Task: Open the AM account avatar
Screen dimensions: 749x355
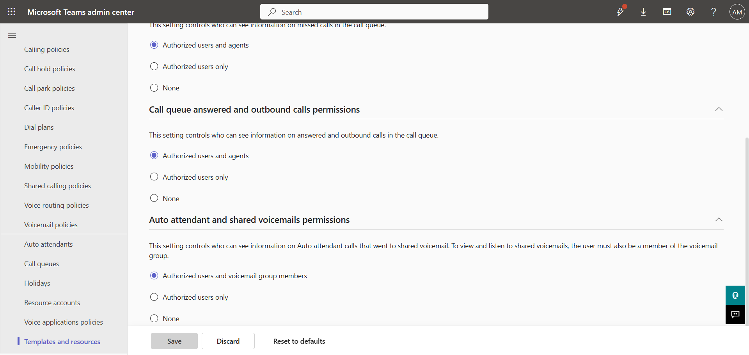Action: click(x=737, y=12)
